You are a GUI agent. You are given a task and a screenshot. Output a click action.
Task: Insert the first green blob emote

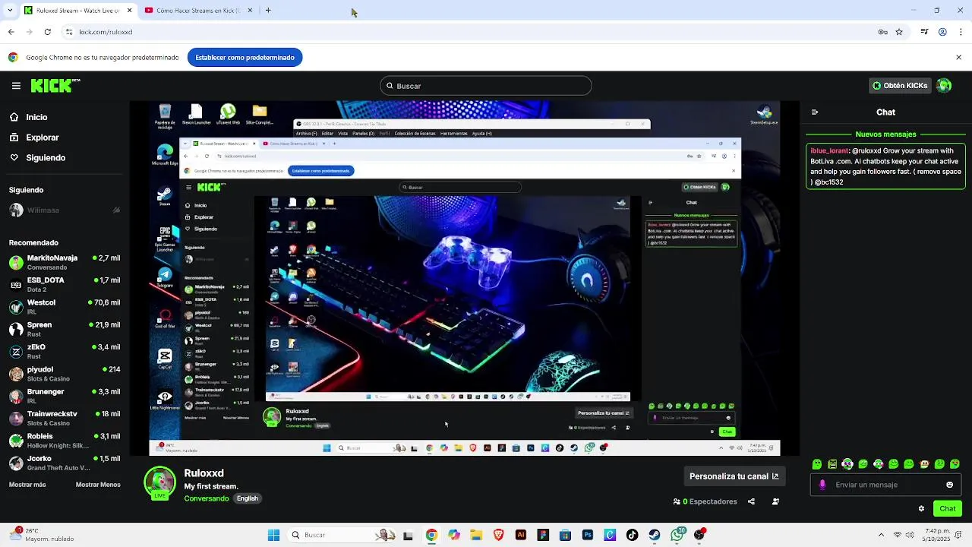pos(817,464)
